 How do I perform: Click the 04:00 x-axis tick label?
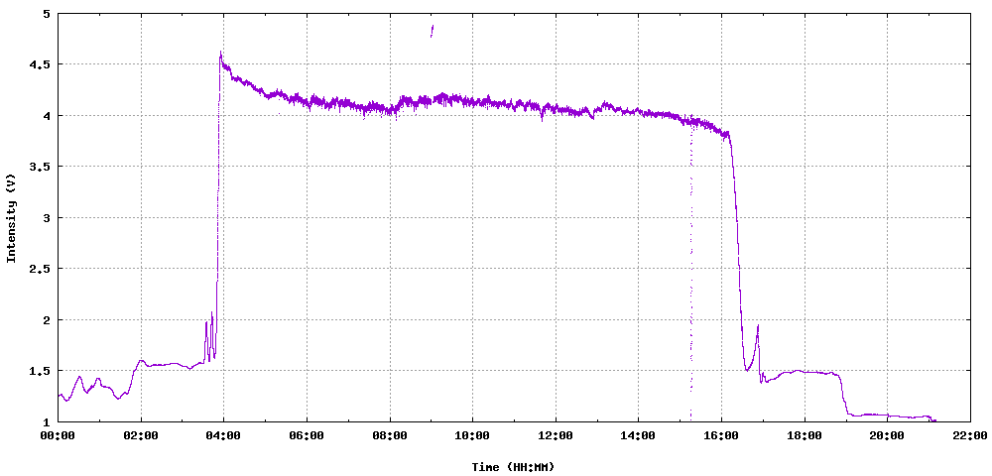click(224, 435)
